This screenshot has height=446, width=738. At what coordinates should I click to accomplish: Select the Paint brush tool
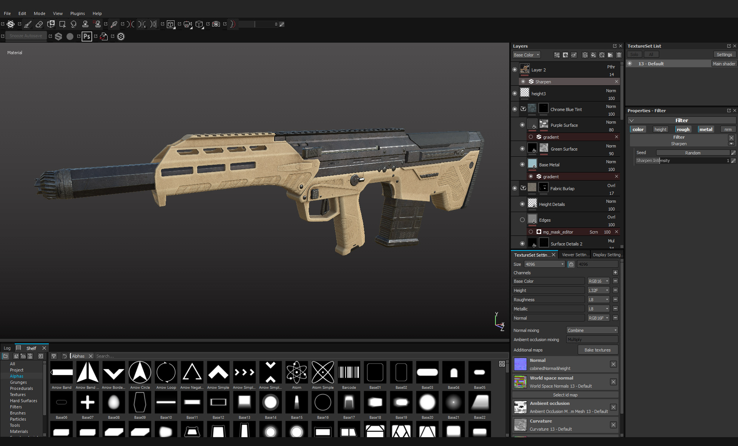point(27,24)
